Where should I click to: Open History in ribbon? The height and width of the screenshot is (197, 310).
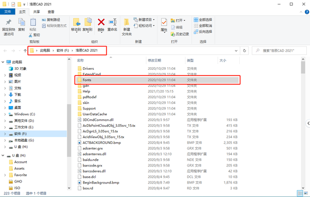(180, 34)
